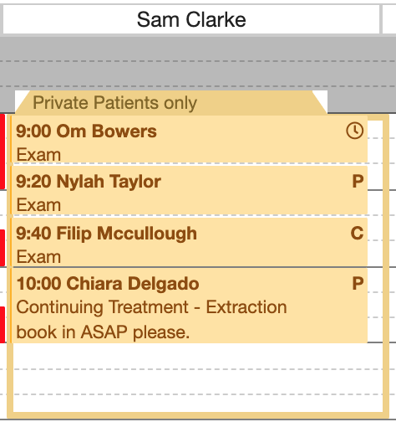Click the red marker beside Filip Mccullough
Screen dimensions: 396x422
[x=3, y=248]
